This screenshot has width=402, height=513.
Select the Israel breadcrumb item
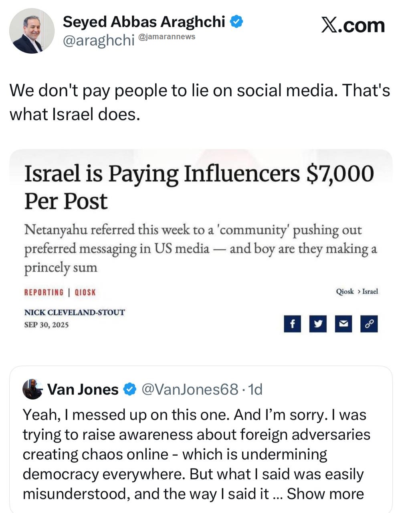point(370,291)
